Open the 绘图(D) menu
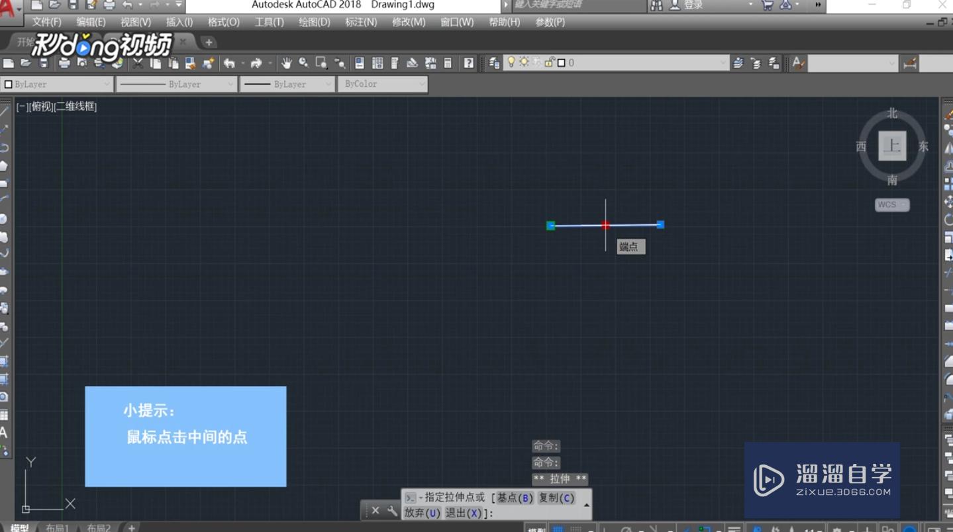This screenshot has height=532, width=953. [315, 22]
